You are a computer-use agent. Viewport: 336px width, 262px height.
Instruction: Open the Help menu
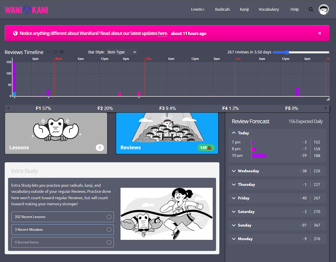point(295,9)
